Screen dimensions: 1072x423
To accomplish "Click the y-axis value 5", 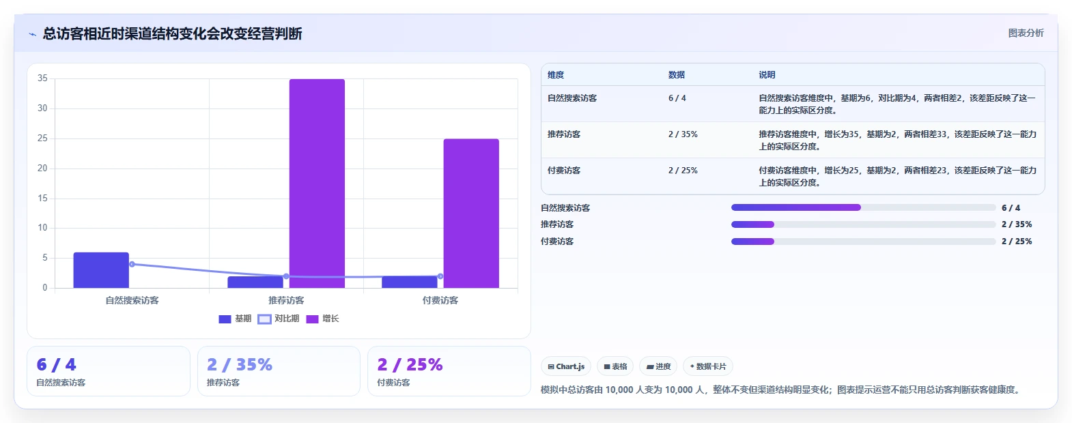I will (x=45, y=258).
